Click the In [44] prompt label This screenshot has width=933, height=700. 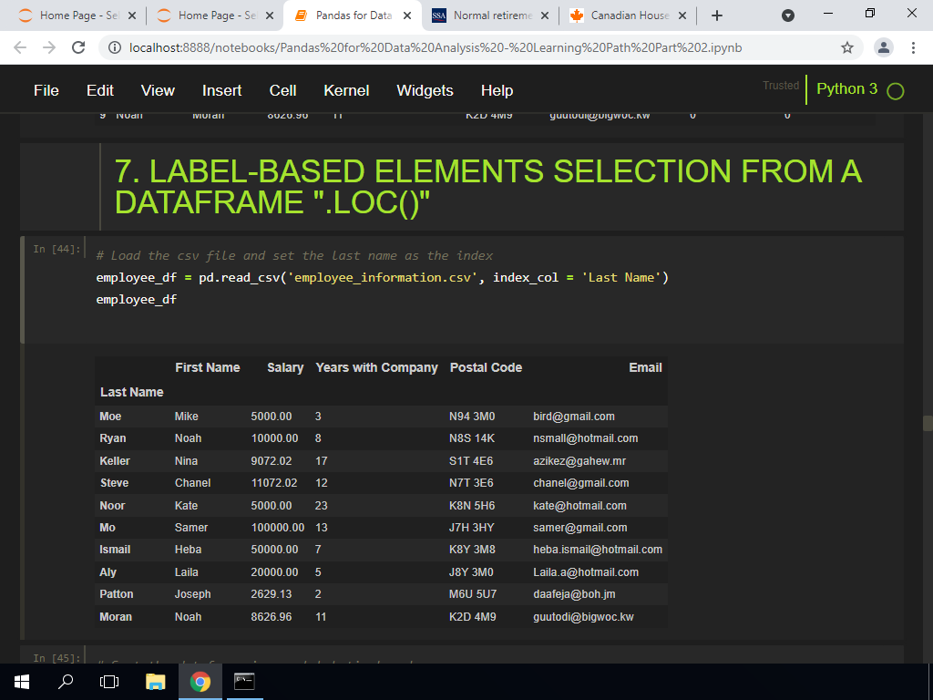tap(56, 249)
